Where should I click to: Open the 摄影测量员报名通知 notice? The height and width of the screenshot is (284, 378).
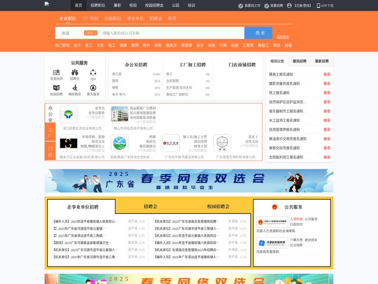[285, 84]
